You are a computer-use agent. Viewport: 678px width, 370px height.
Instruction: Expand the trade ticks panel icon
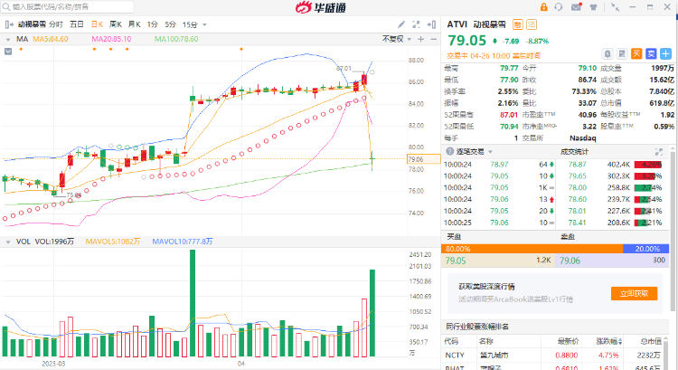658,151
